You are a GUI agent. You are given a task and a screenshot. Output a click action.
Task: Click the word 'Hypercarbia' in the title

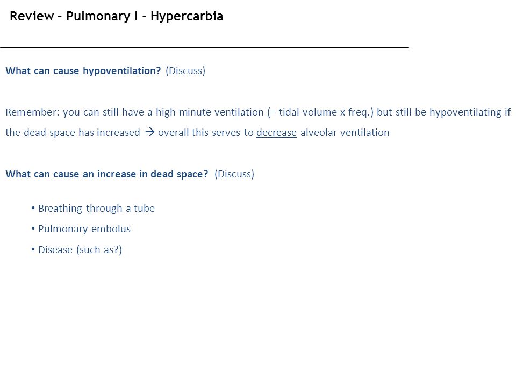(x=187, y=16)
